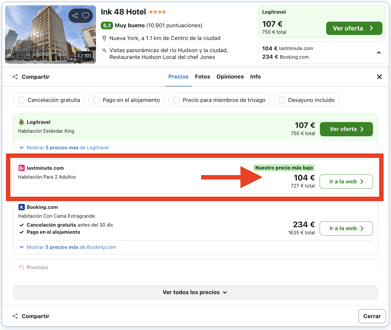The width and height of the screenshot is (391, 330).
Task: Switch to the Fotos tab
Action: click(x=202, y=77)
